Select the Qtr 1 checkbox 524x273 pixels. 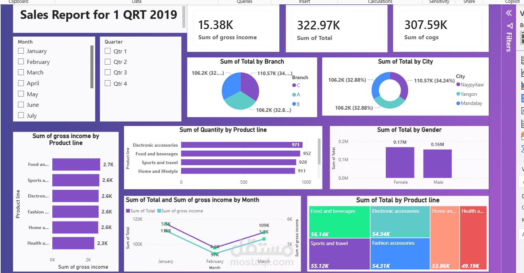point(108,51)
